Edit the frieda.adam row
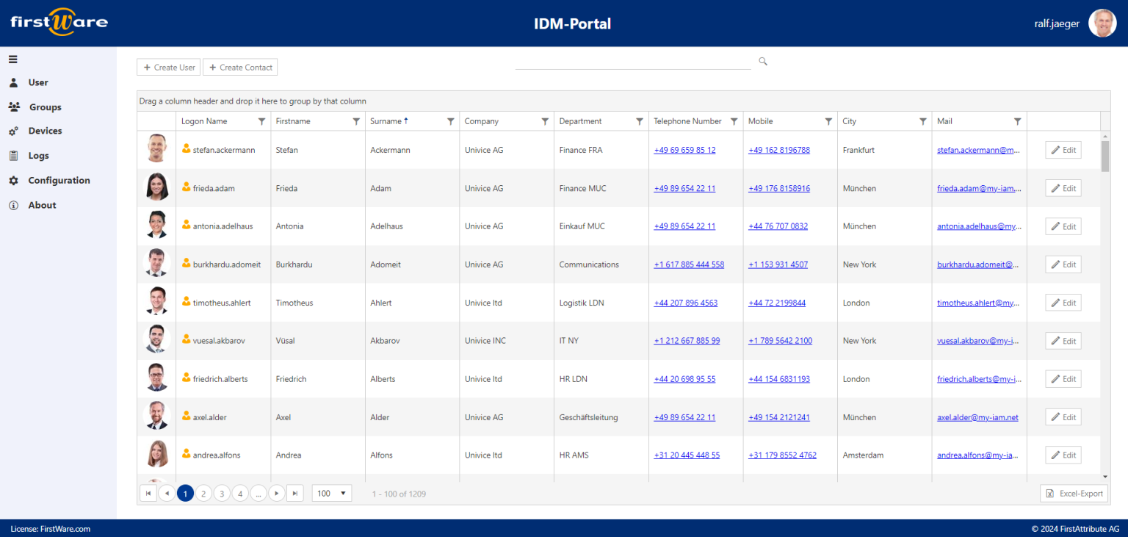 (1063, 188)
